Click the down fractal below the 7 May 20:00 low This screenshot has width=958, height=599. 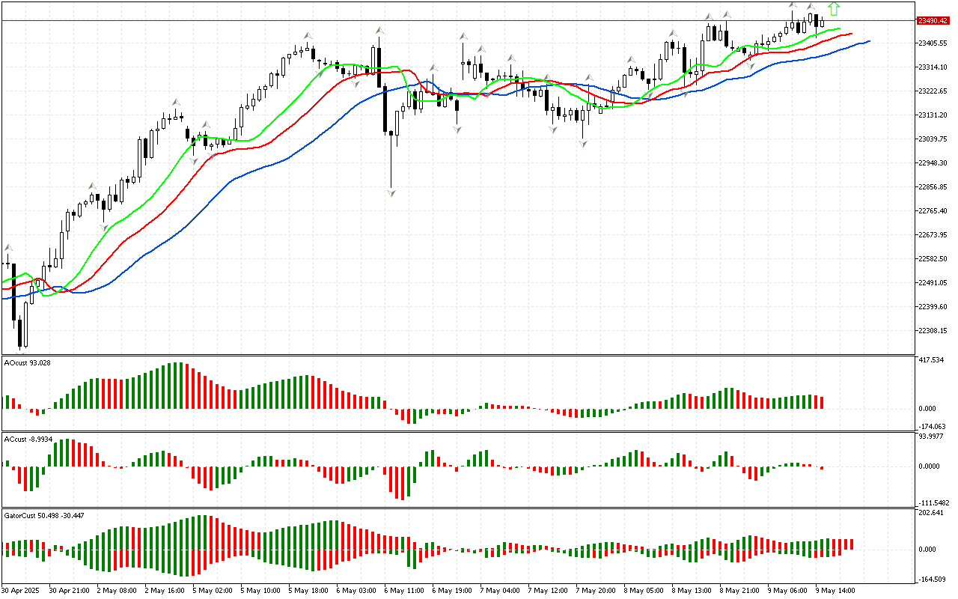pyautogui.click(x=582, y=143)
